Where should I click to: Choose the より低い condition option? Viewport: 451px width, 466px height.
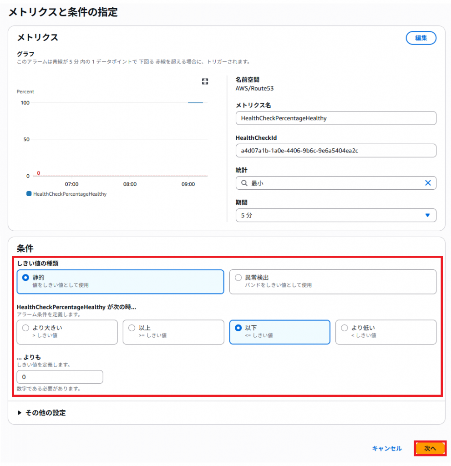(345, 328)
